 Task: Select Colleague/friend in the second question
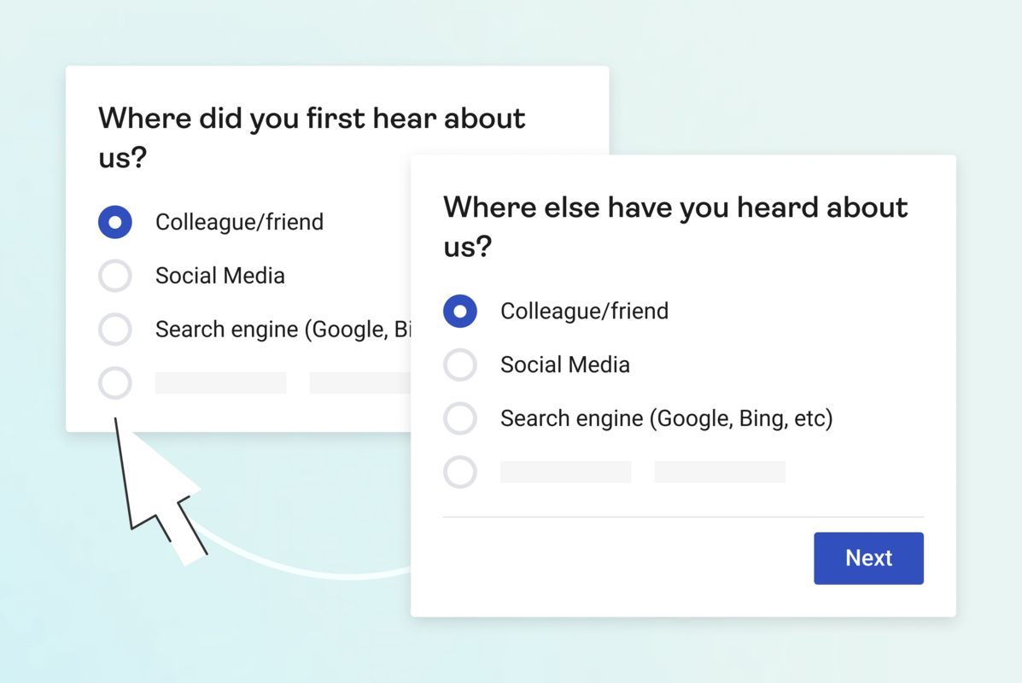point(460,311)
